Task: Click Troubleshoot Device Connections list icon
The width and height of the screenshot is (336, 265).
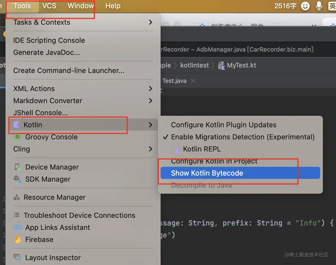Action: coord(17,215)
